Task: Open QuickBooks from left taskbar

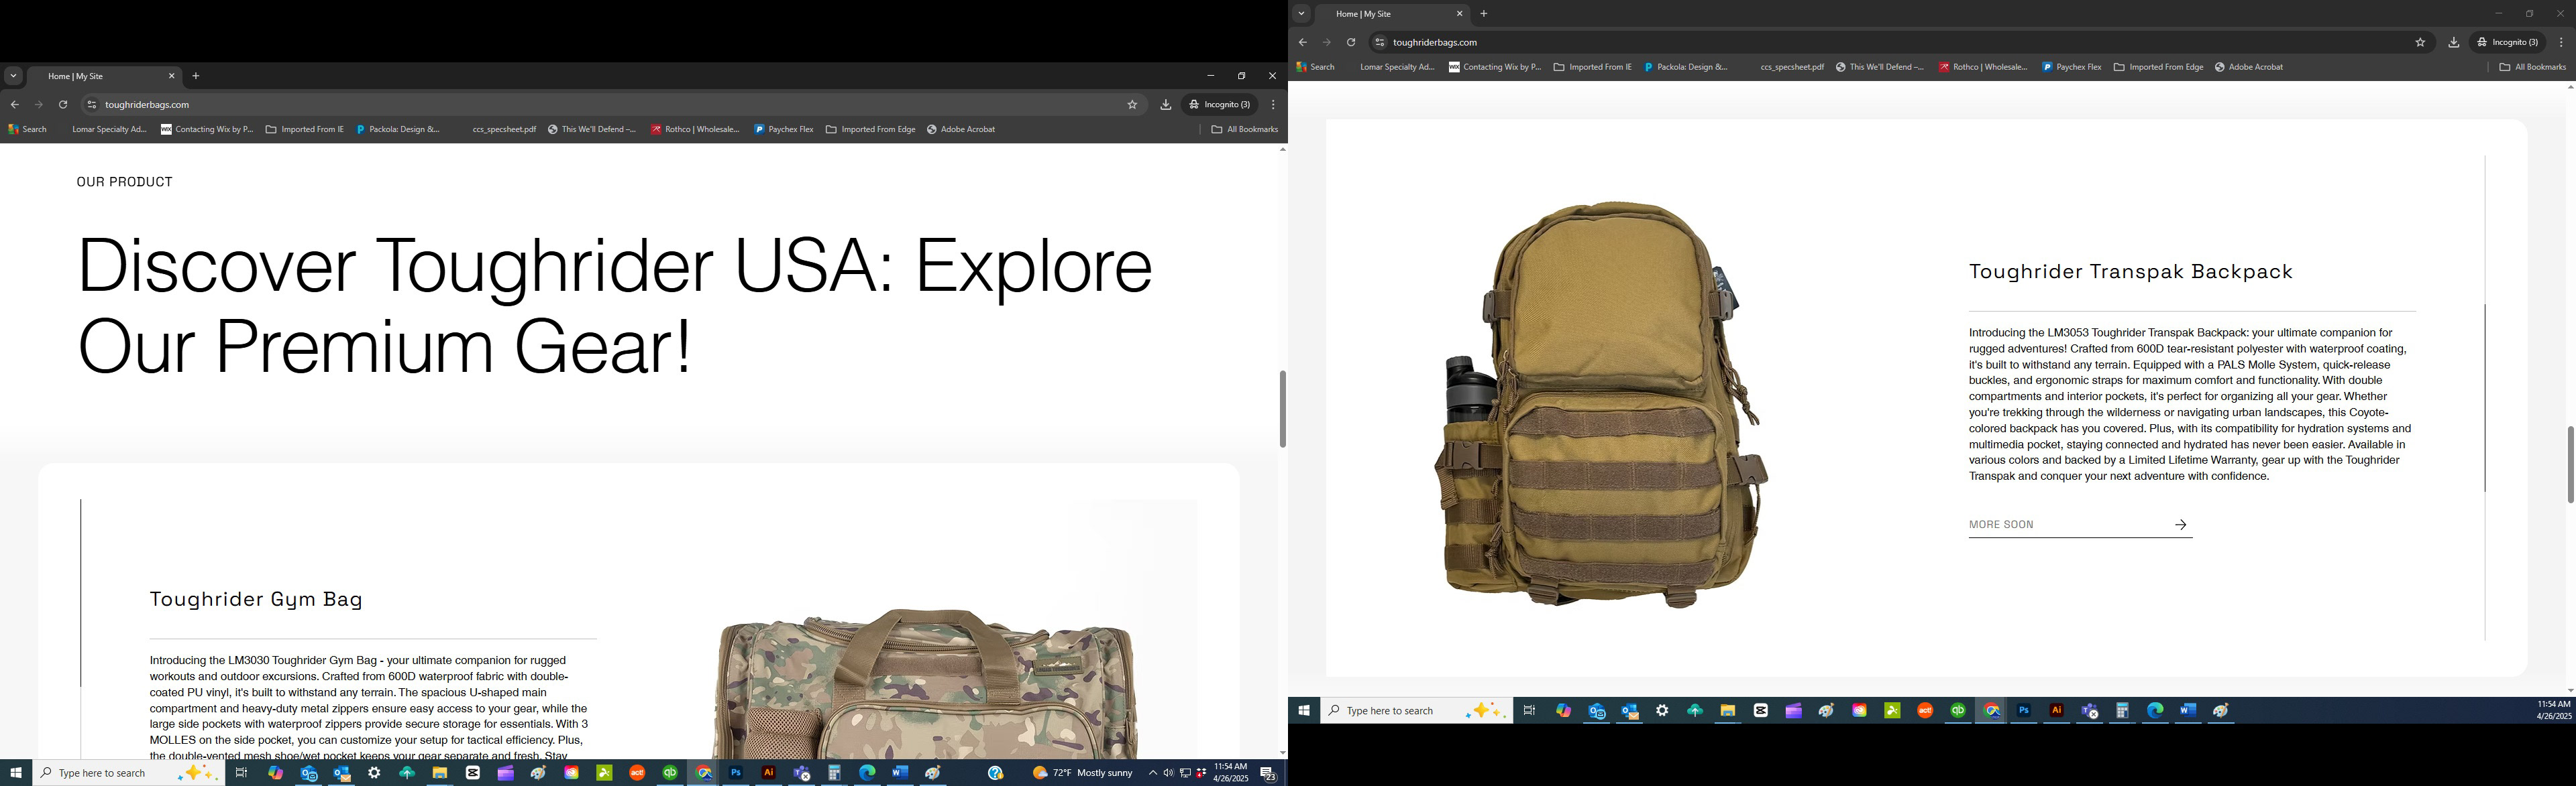Action: pos(670,773)
